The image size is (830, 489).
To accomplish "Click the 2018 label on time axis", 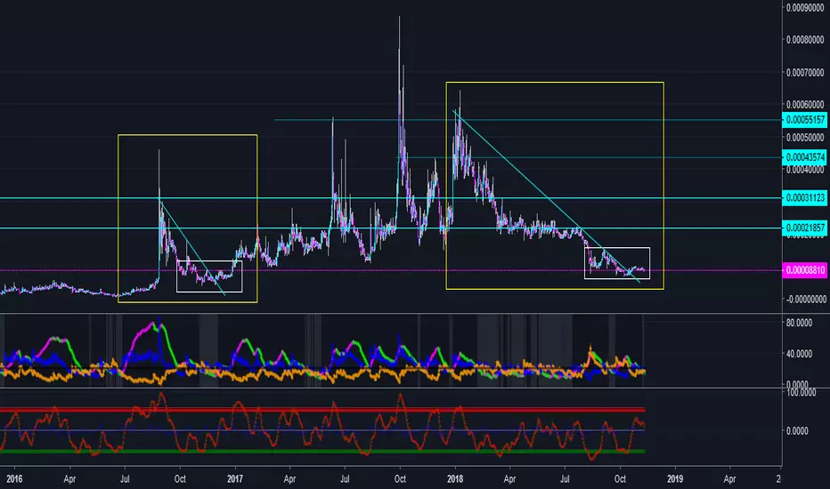I will click(455, 479).
